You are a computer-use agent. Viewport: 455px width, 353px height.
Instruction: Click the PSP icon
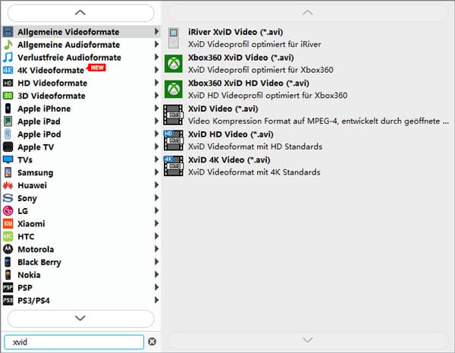(x=8, y=288)
